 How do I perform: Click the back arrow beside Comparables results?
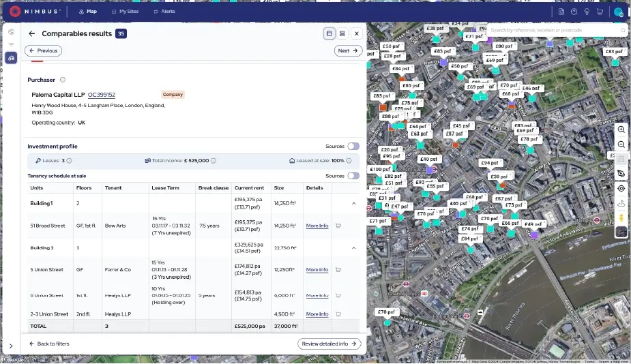click(32, 34)
